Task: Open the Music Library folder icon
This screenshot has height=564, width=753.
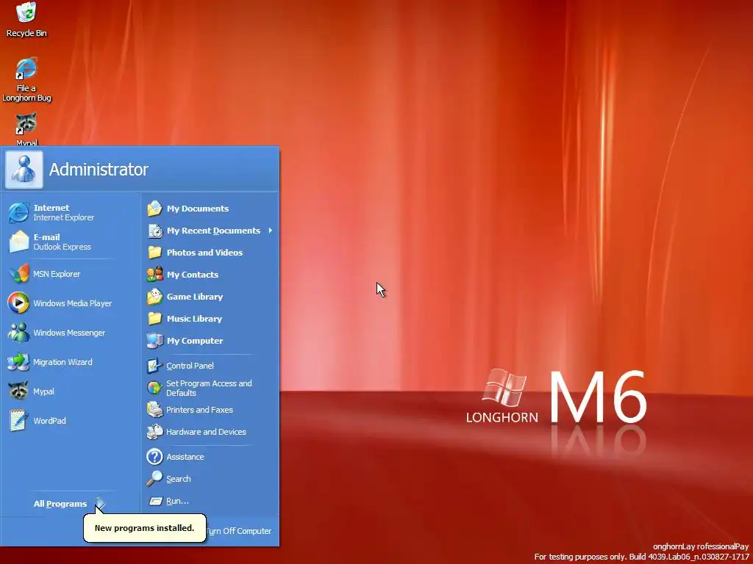Action: click(x=154, y=319)
